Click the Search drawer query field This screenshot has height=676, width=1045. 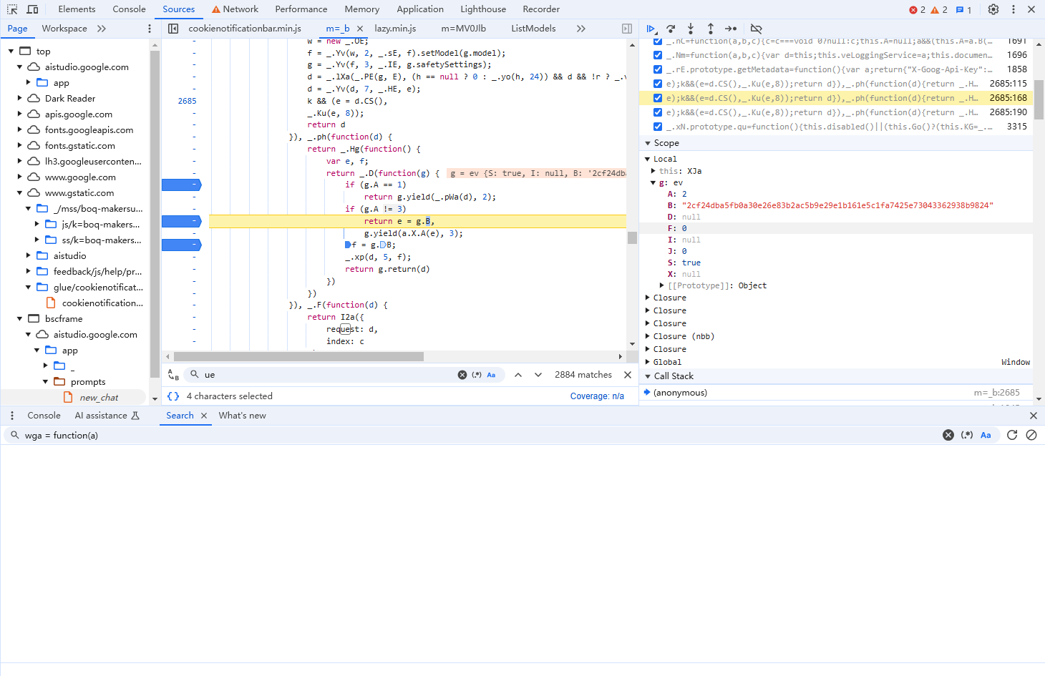[x=480, y=435]
